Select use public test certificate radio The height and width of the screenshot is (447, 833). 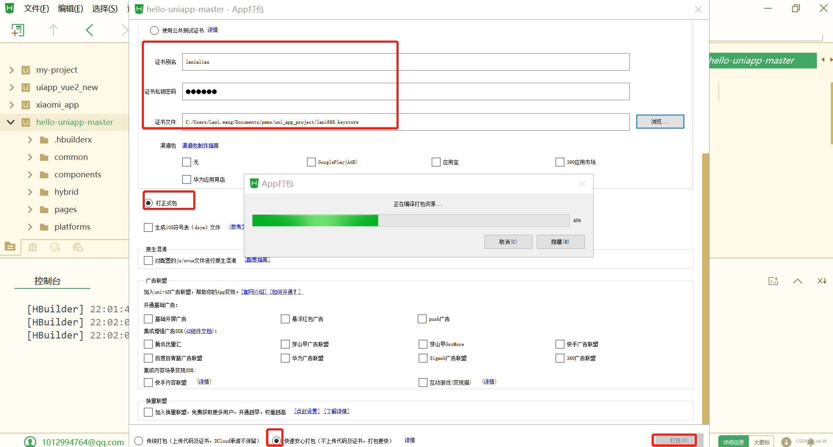click(x=154, y=30)
